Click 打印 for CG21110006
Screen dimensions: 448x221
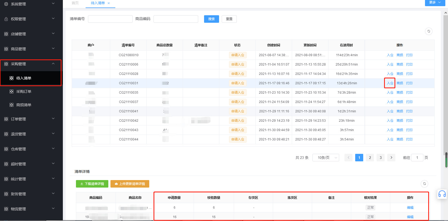409,64
